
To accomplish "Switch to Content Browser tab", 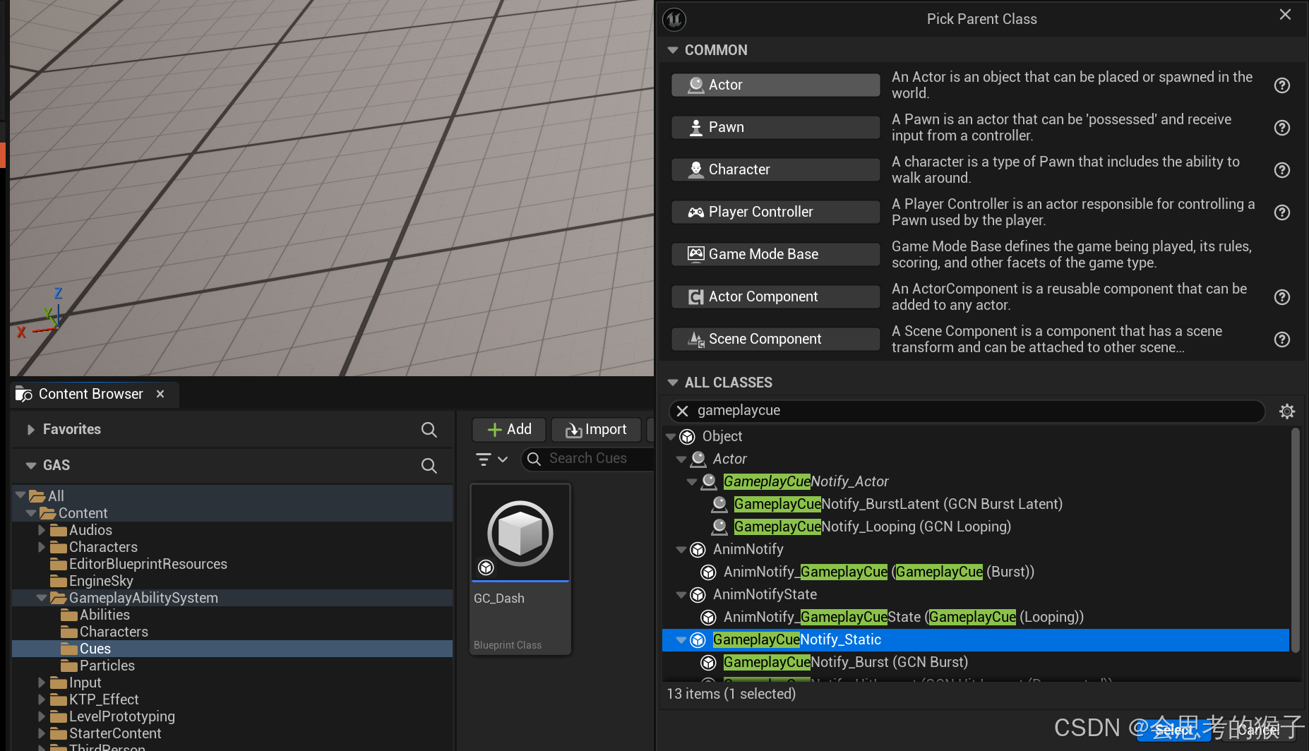I will click(91, 394).
